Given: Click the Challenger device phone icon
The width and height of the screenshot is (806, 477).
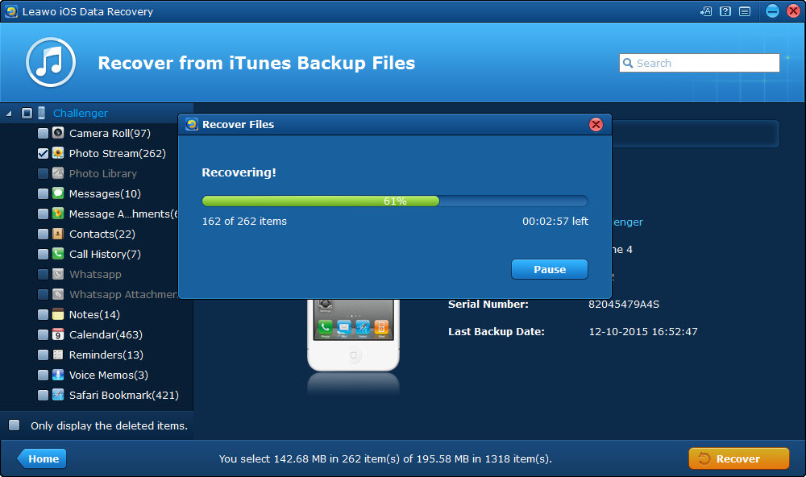Looking at the screenshot, I should [x=42, y=113].
